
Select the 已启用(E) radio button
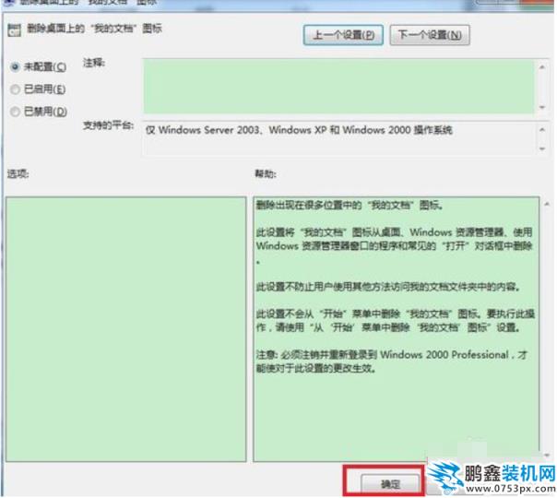point(16,89)
